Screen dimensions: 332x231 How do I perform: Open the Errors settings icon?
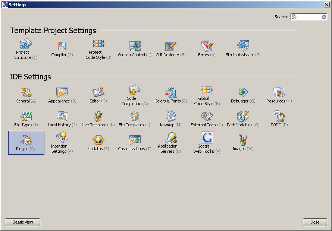(207, 49)
